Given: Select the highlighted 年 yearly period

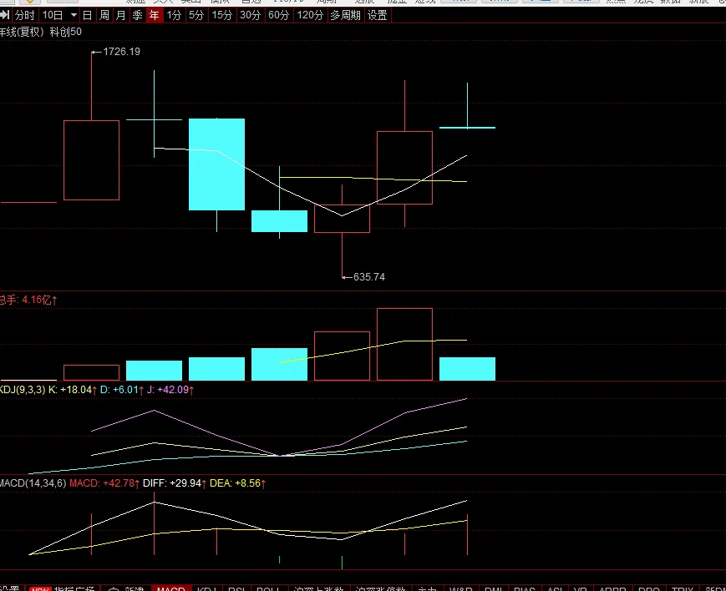Looking at the screenshot, I should click(x=155, y=15).
